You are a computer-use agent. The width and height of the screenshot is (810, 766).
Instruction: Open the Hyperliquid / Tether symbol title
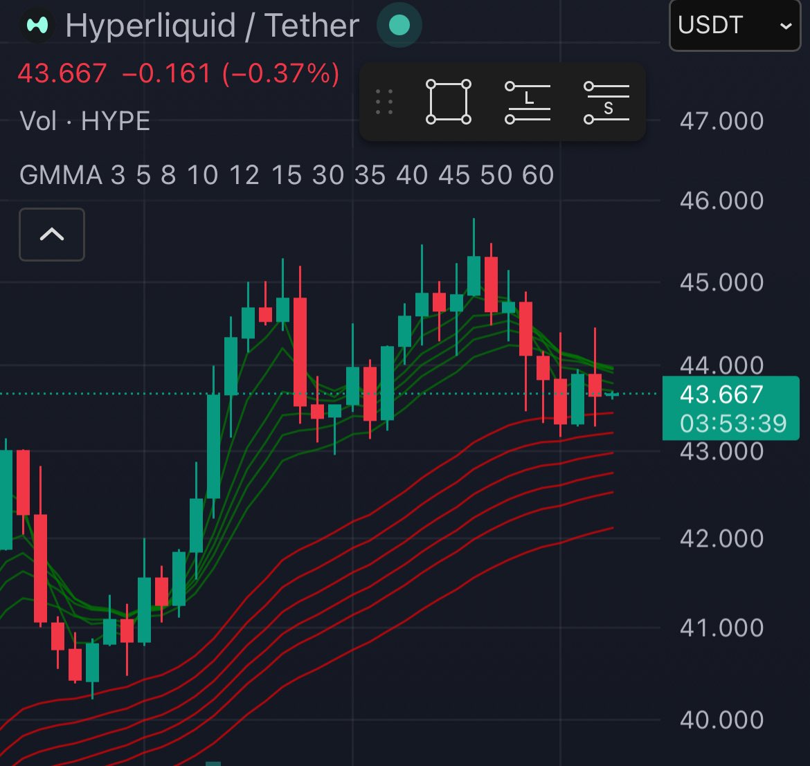tap(213, 26)
